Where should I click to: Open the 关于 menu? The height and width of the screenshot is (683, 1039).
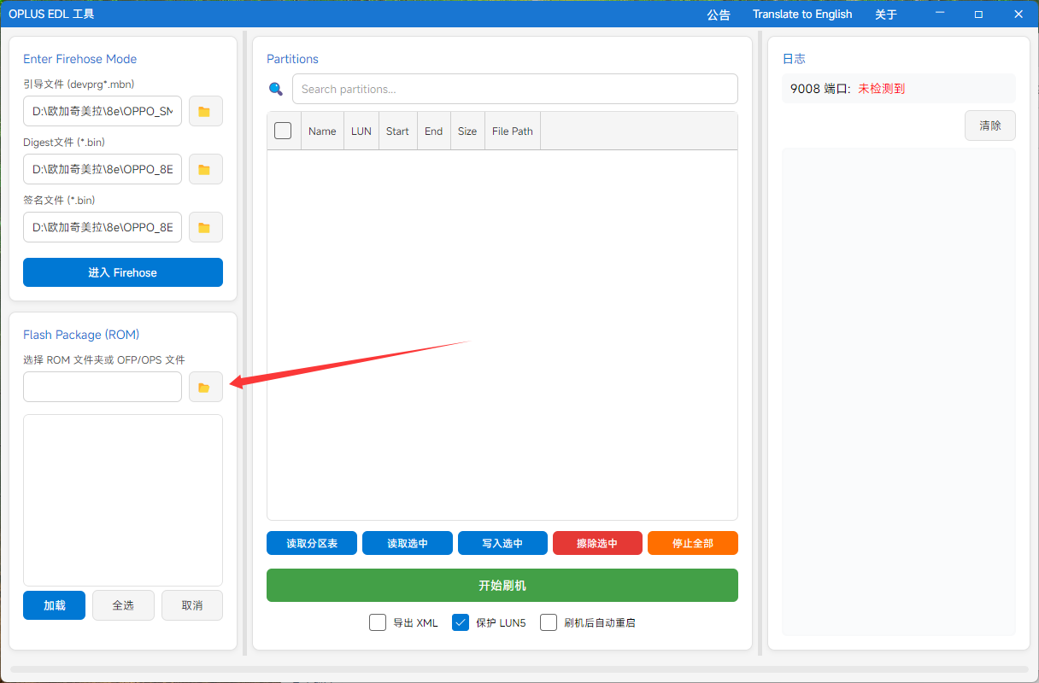886,15
